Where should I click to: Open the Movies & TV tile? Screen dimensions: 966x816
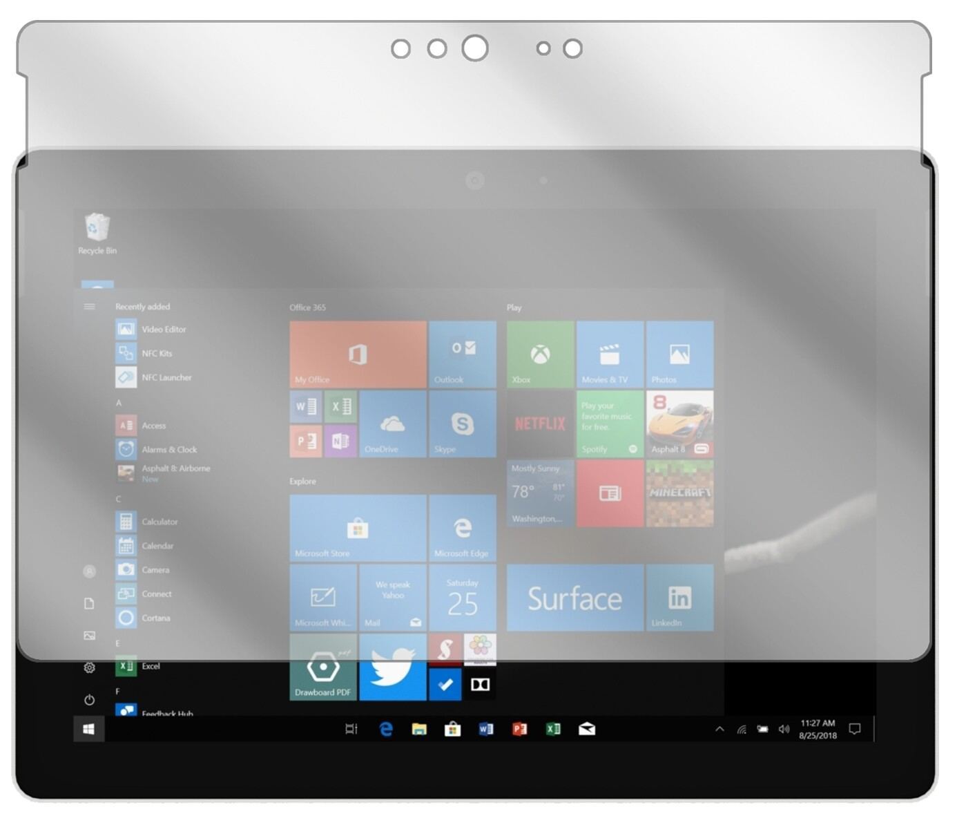(610, 354)
